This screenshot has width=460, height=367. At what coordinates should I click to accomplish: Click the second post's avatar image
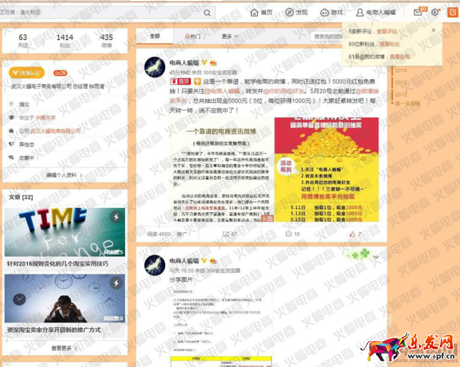(155, 265)
